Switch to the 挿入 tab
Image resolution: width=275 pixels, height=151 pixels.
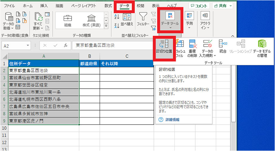coord(44,6)
